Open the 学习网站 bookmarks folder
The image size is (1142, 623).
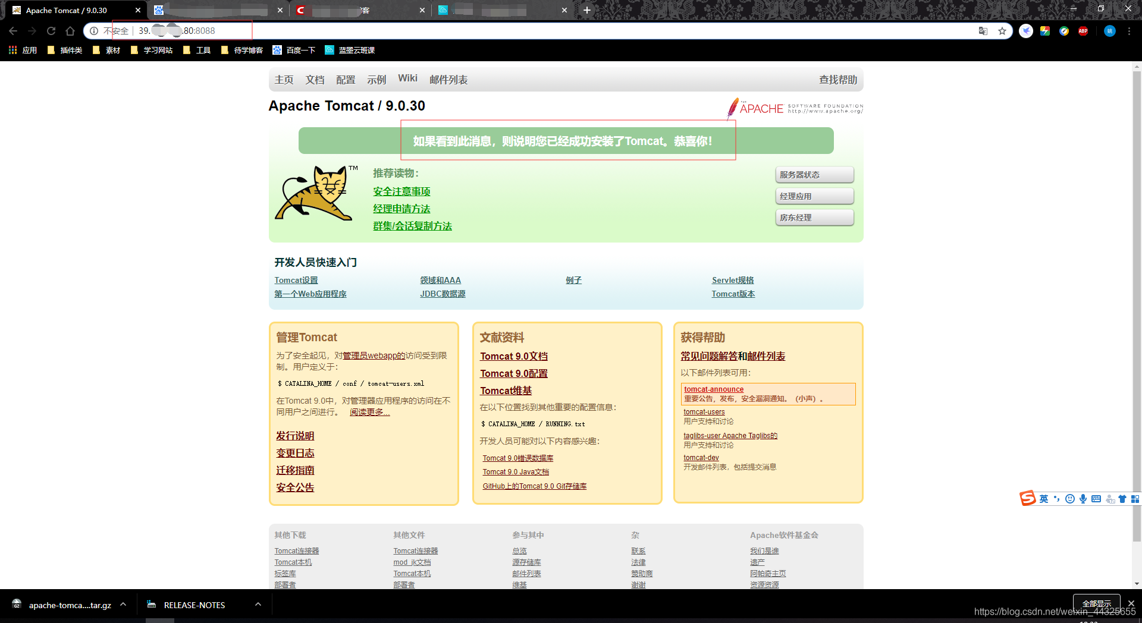pos(152,50)
